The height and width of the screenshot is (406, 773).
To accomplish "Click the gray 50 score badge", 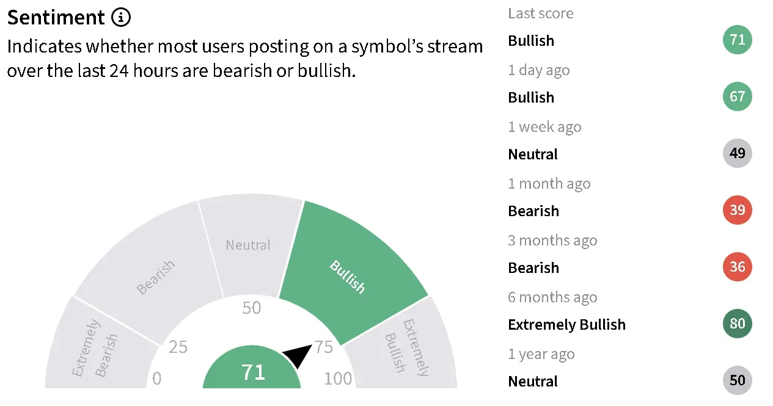I will click(737, 380).
